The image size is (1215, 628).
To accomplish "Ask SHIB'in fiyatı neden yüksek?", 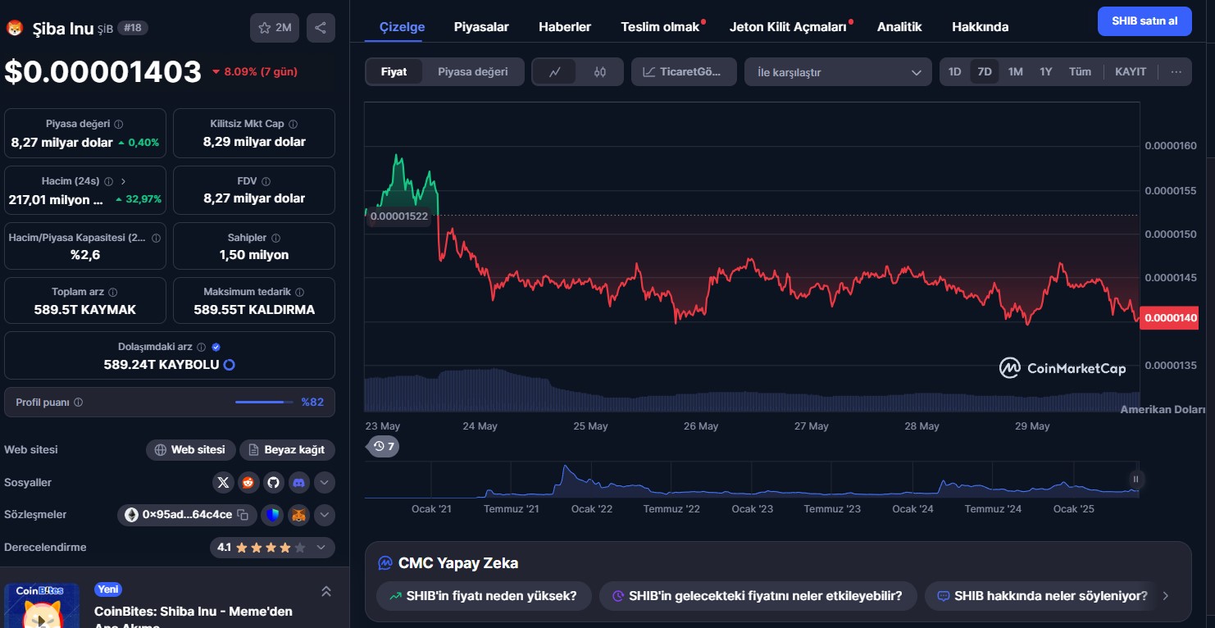I will (484, 596).
